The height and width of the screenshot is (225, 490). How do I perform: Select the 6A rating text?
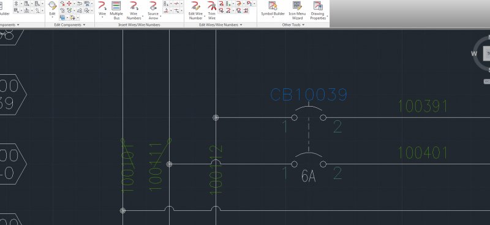(308, 177)
